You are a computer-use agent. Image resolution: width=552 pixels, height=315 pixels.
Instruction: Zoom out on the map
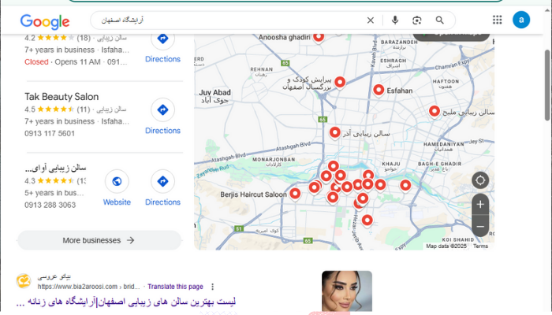480,227
